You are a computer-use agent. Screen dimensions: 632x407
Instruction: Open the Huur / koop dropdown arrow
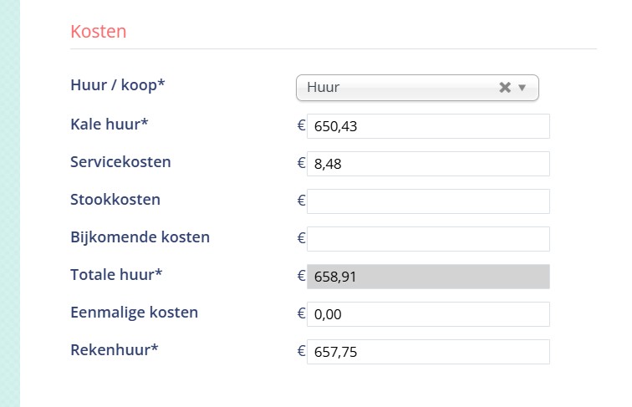[x=522, y=88]
